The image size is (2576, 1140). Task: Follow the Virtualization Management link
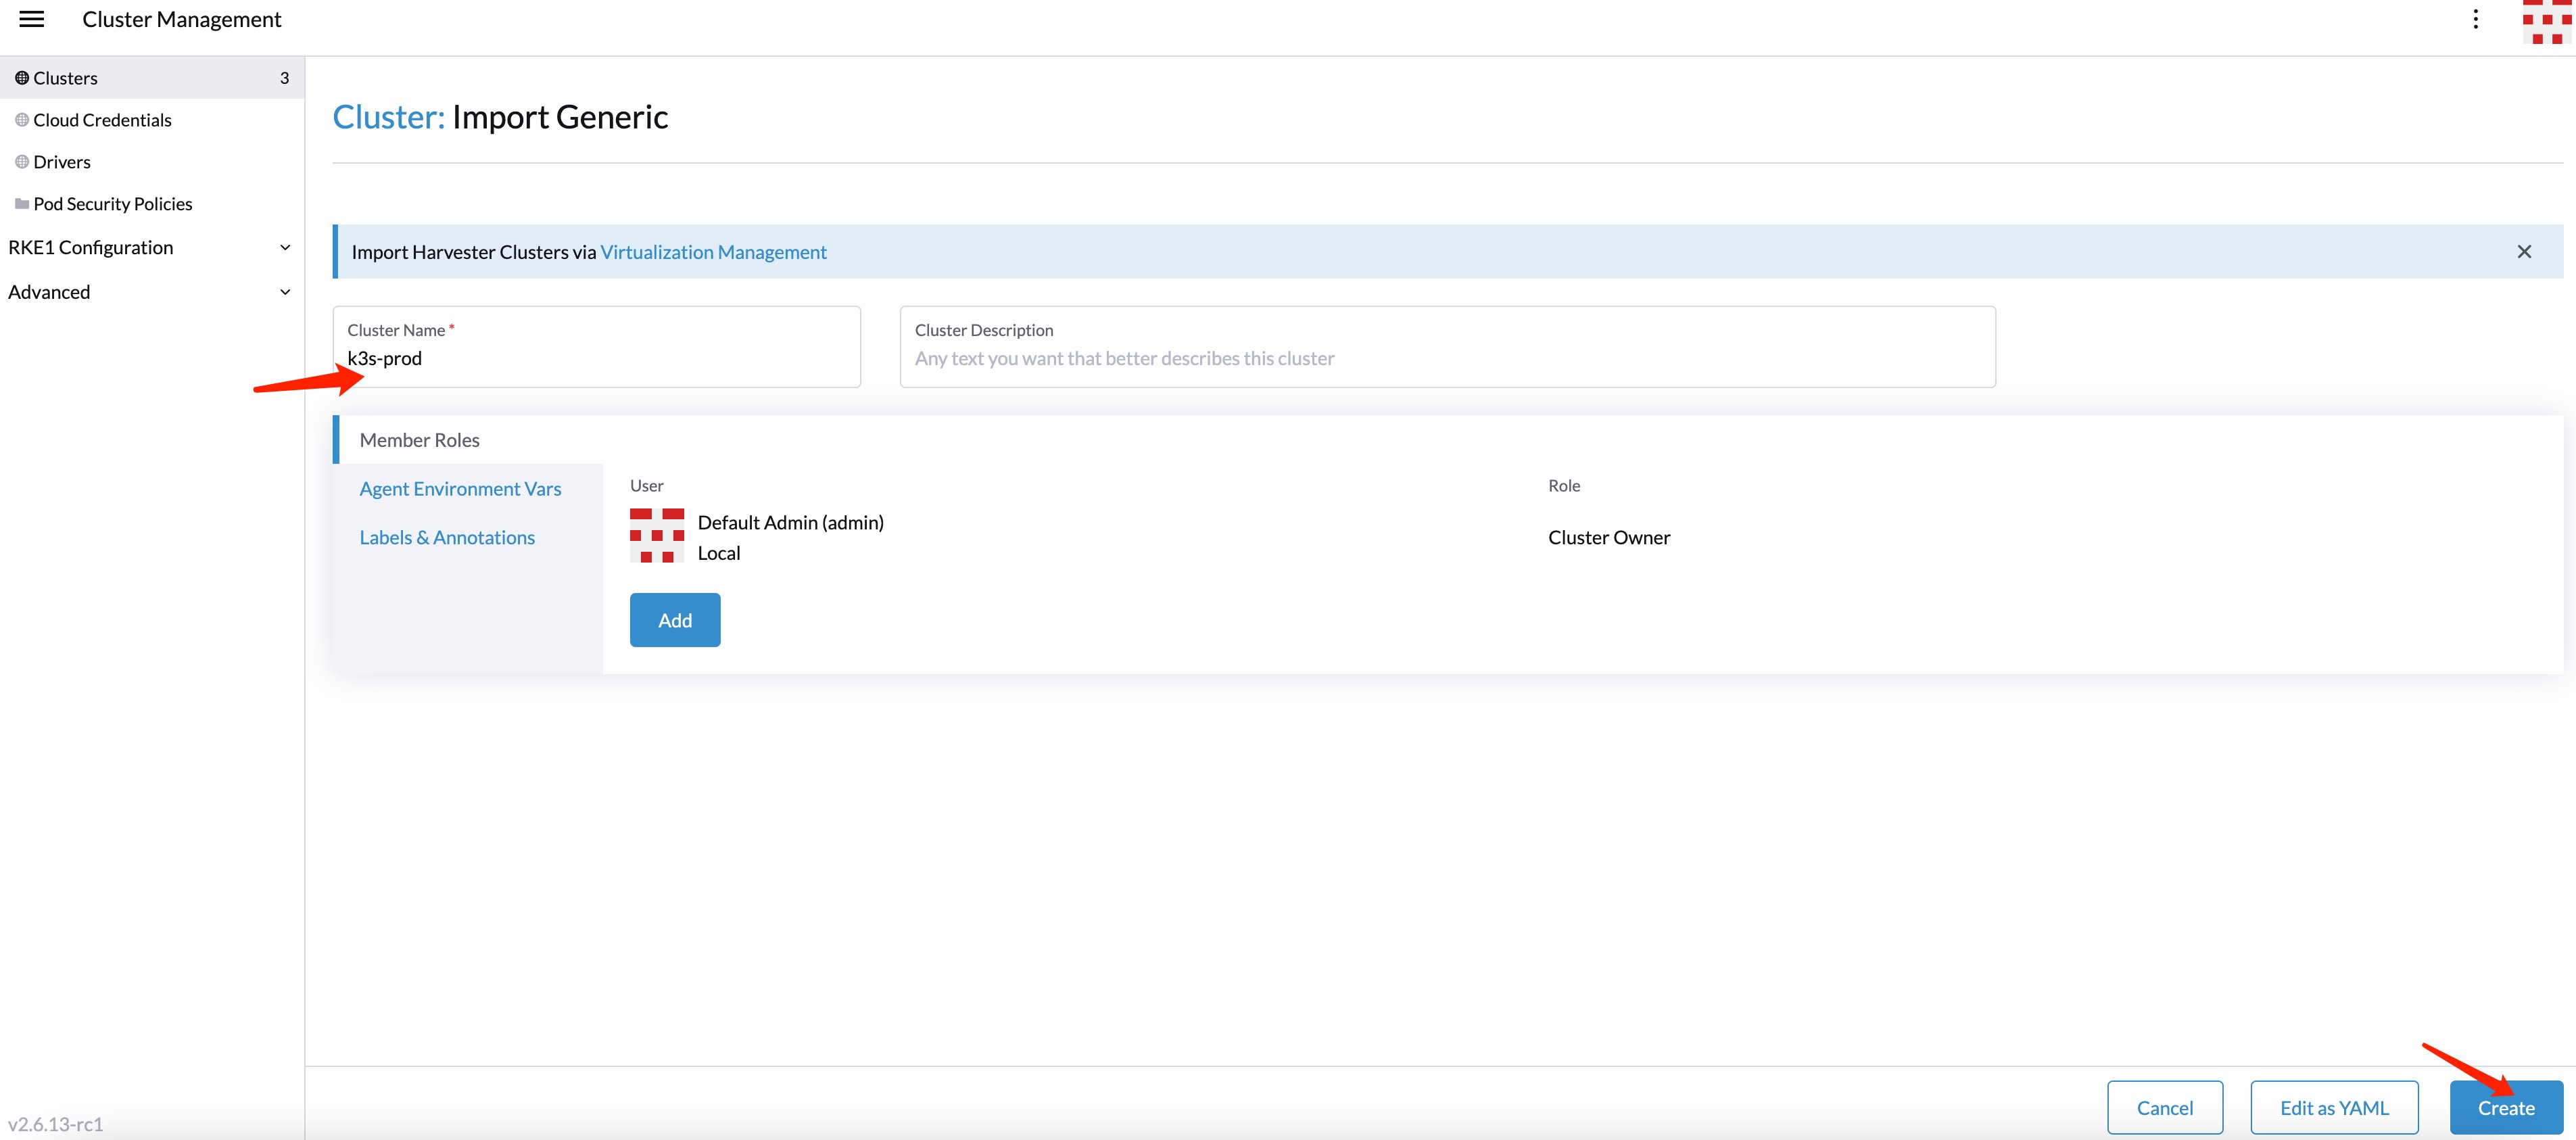click(713, 252)
